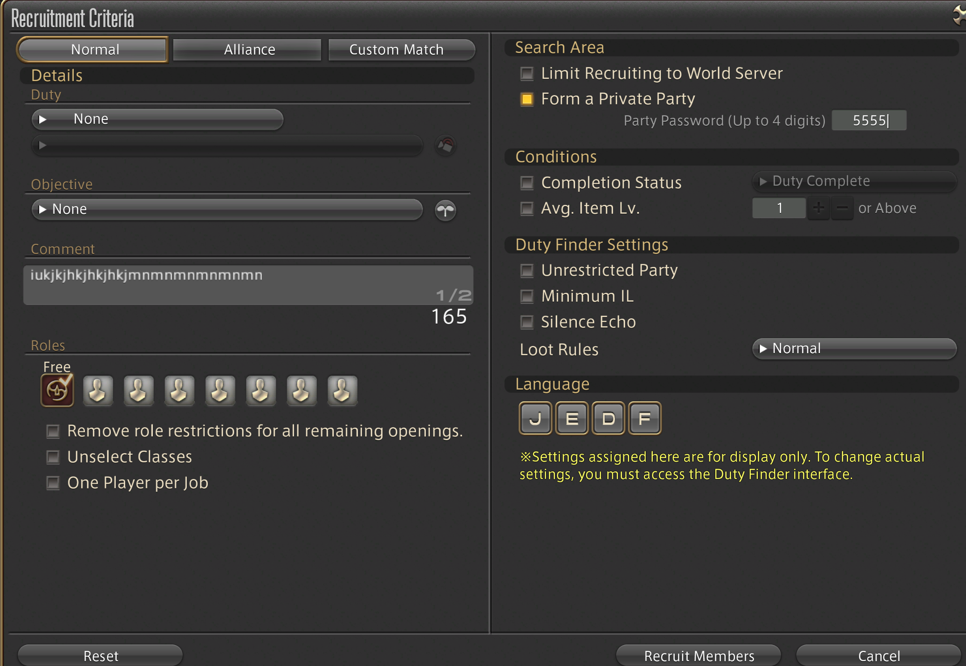The width and height of the screenshot is (966, 666).
Task: Click the Party Password input field
Action: (x=869, y=121)
